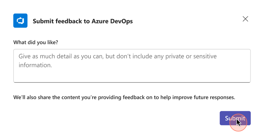264x138 pixels.
Task: Click the empty area inside the feedback textarea
Action: [x=148, y=74]
